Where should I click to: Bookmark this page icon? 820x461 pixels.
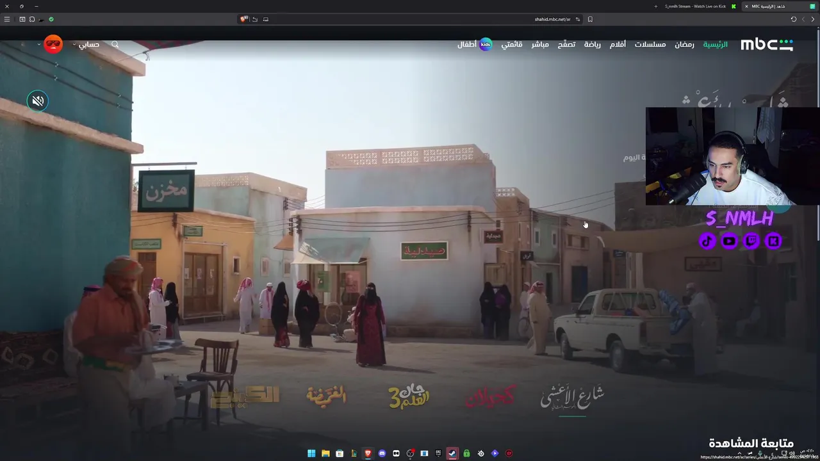590,19
